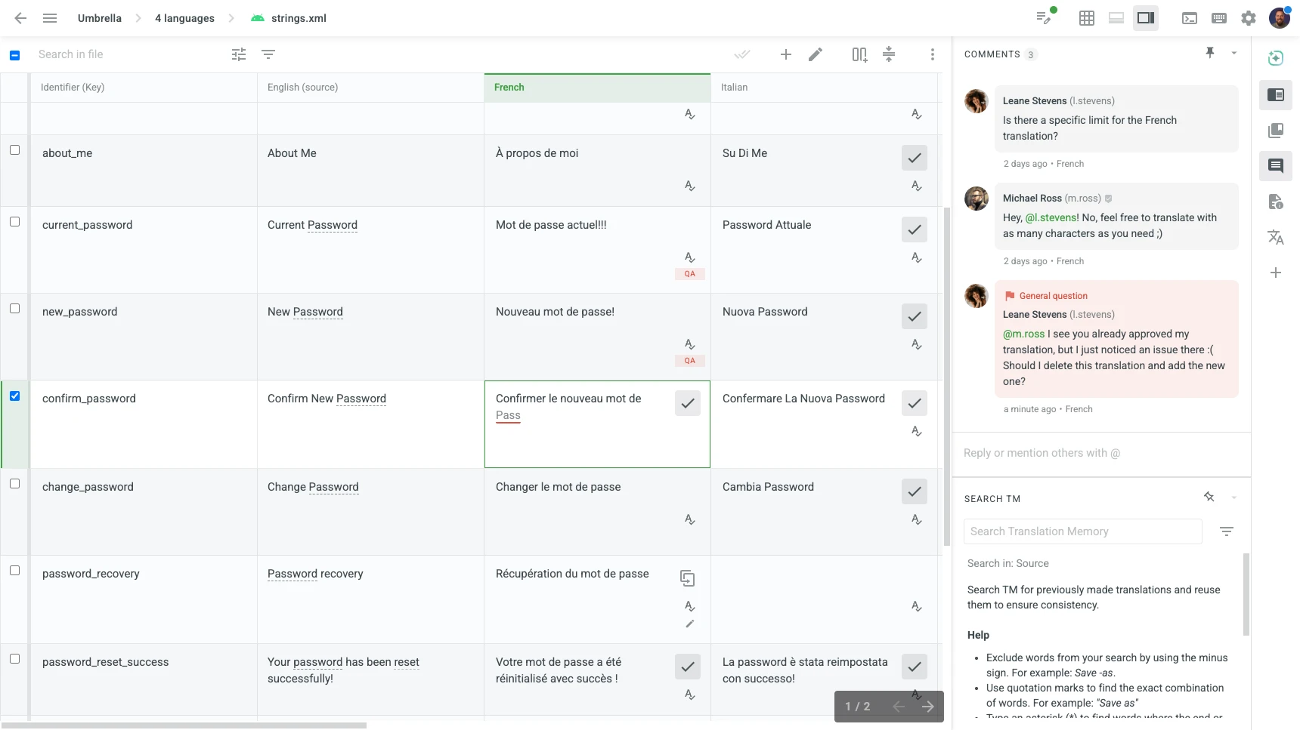The height and width of the screenshot is (730, 1300).
Task: Click the copy source icon for password_recovery
Action: [x=687, y=578]
